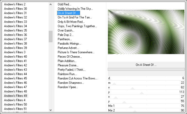The width and height of the screenshot is (187, 114).
Task: Choose Picture Is There Somewhere... filter
Action: pyautogui.click(x=76, y=52)
